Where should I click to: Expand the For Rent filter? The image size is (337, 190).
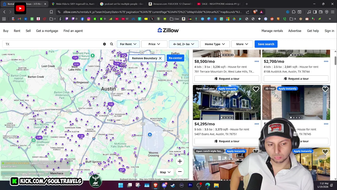128,44
